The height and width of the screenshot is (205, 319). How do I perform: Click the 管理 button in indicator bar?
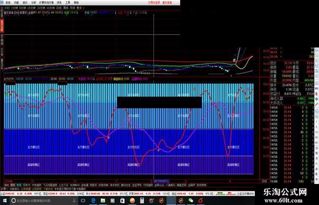tap(19, 185)
